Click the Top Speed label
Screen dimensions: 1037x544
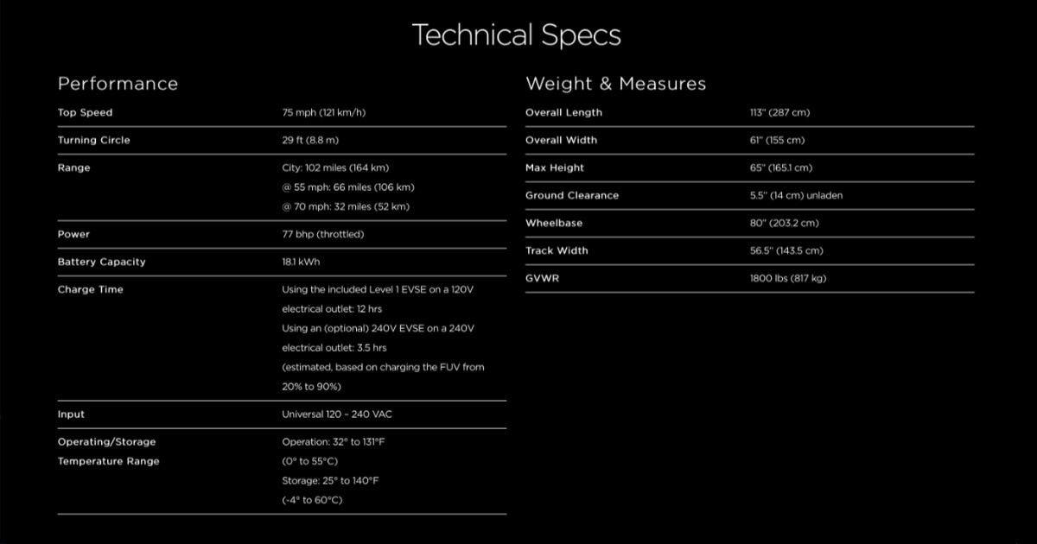(x=85, y=112)
